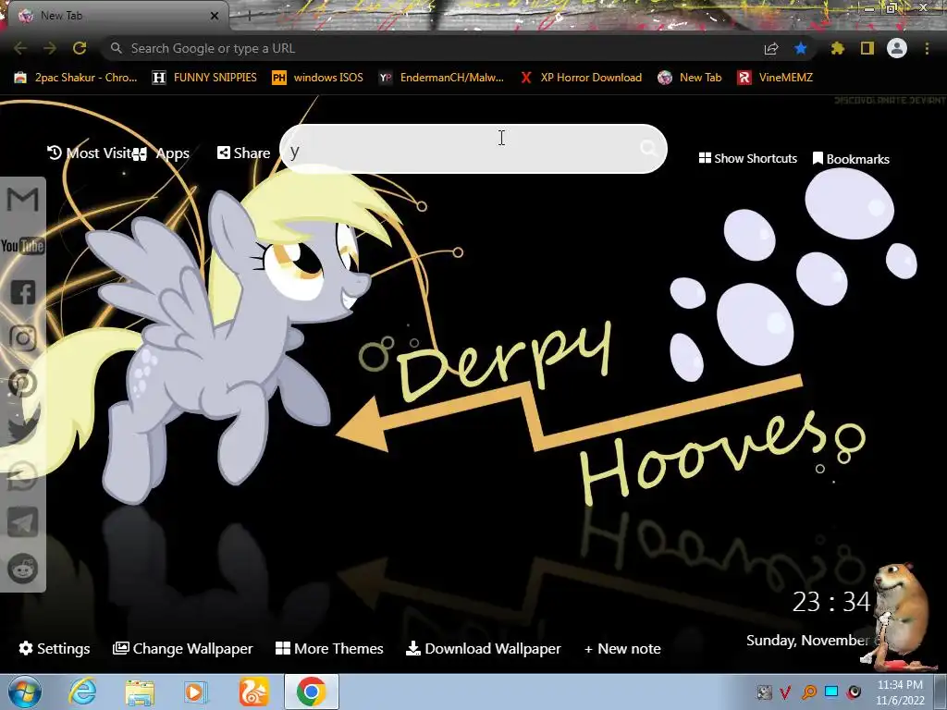Viewport: 947px width, 710px height.
Task: Open Chrome's three-dot menu
Action: coord(927,48)
